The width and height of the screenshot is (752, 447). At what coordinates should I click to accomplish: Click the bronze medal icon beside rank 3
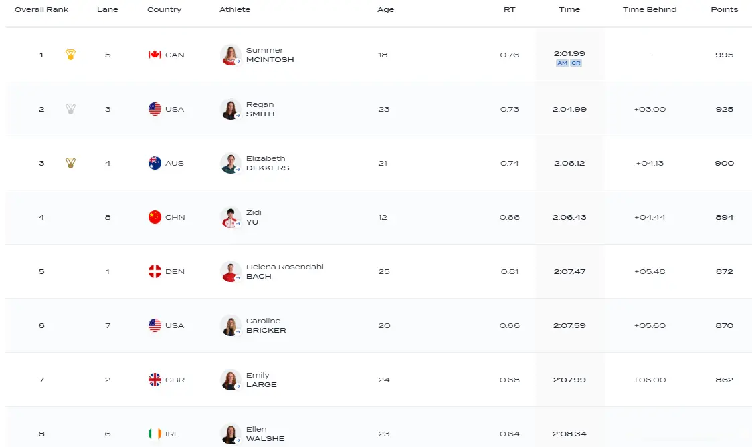point(70,163)
